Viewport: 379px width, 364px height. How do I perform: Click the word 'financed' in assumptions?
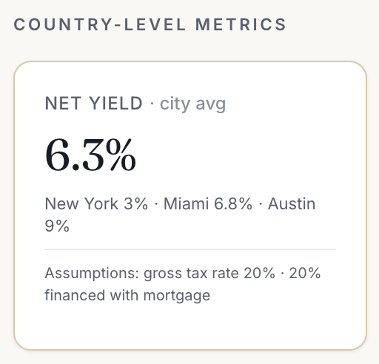tap(75, 295)
